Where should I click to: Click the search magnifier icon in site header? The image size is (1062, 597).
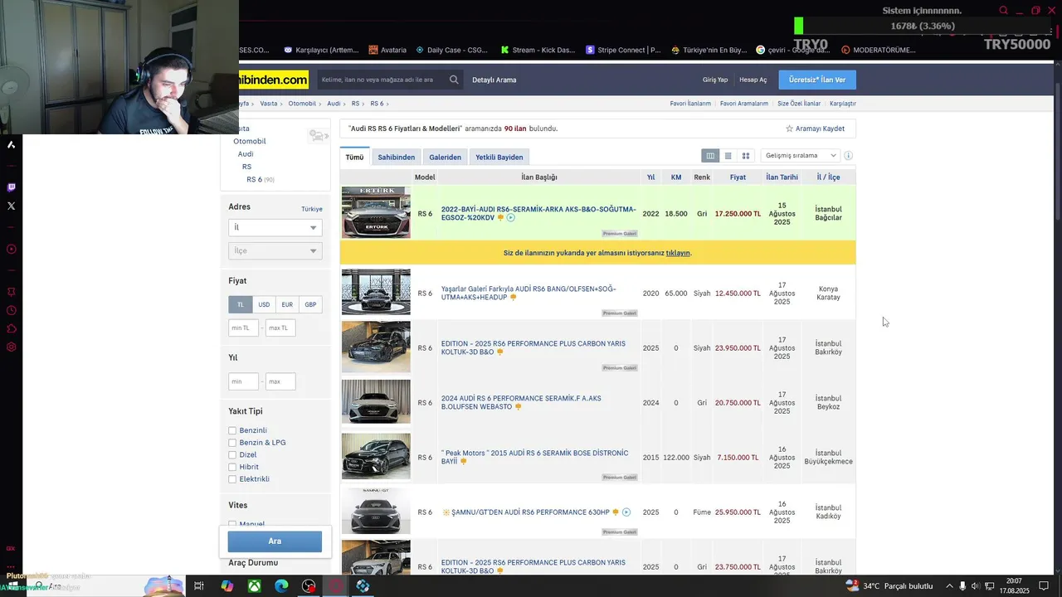pyautogui.click(x=455, y=80)
